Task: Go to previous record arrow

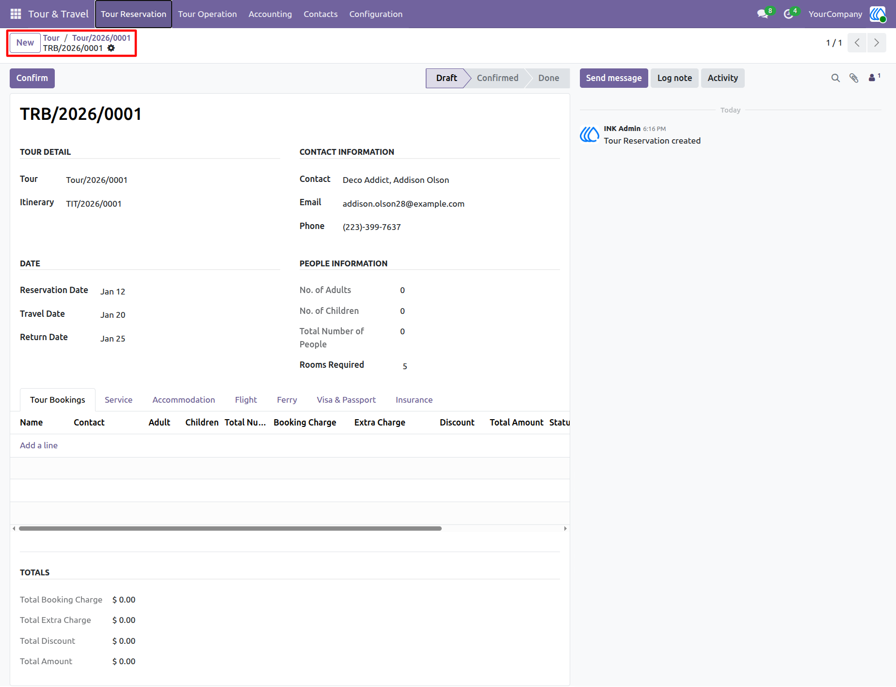Action: [x=857, y=43]
